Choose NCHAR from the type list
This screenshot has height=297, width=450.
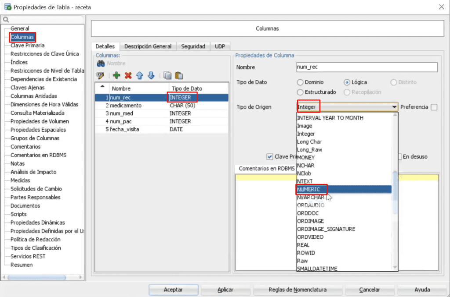click(344, 166)
